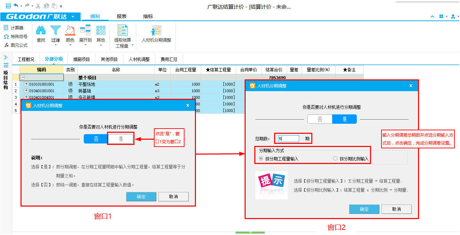The width and height of the screenshot is (460, 235).
Task: Click the 提取结算工程量 checklist icon
Action: 123,31
